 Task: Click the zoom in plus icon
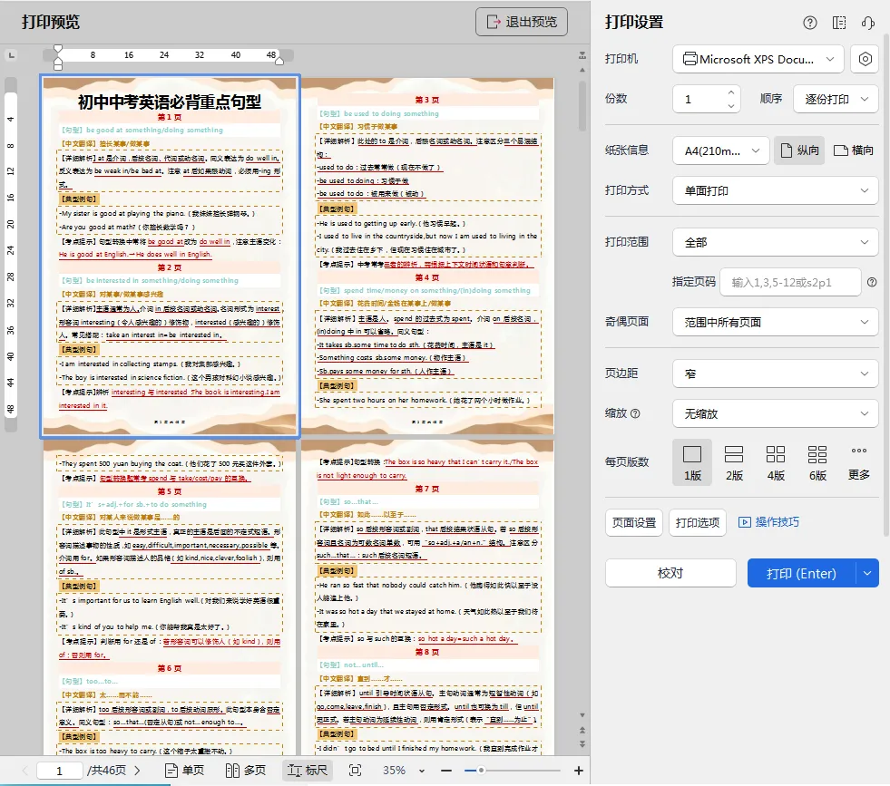click(x=579, y=770)
